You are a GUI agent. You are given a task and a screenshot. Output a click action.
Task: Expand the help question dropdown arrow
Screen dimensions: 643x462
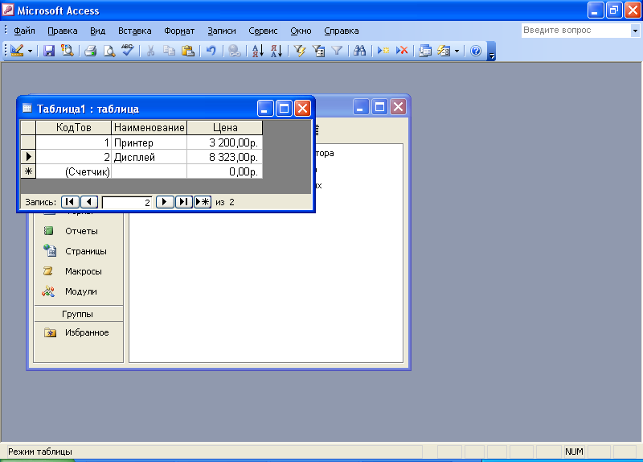[x=635, y=31]
